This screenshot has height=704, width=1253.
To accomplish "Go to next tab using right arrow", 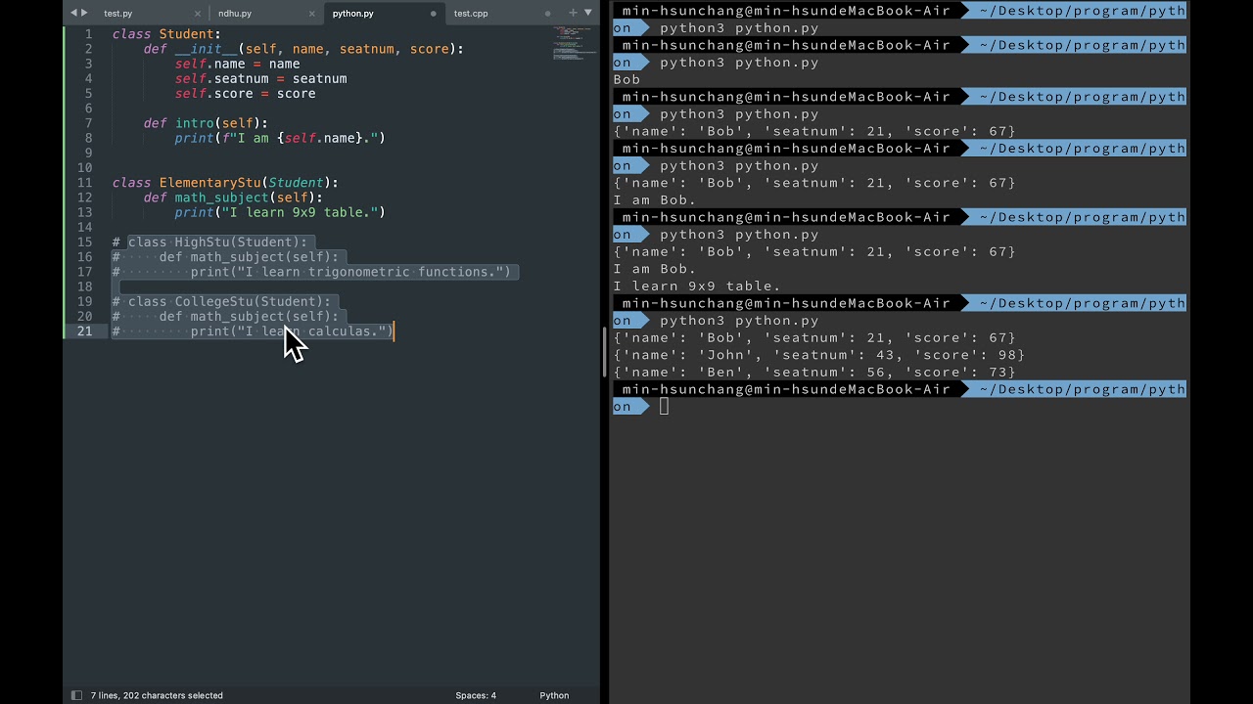I will point(84,13).
